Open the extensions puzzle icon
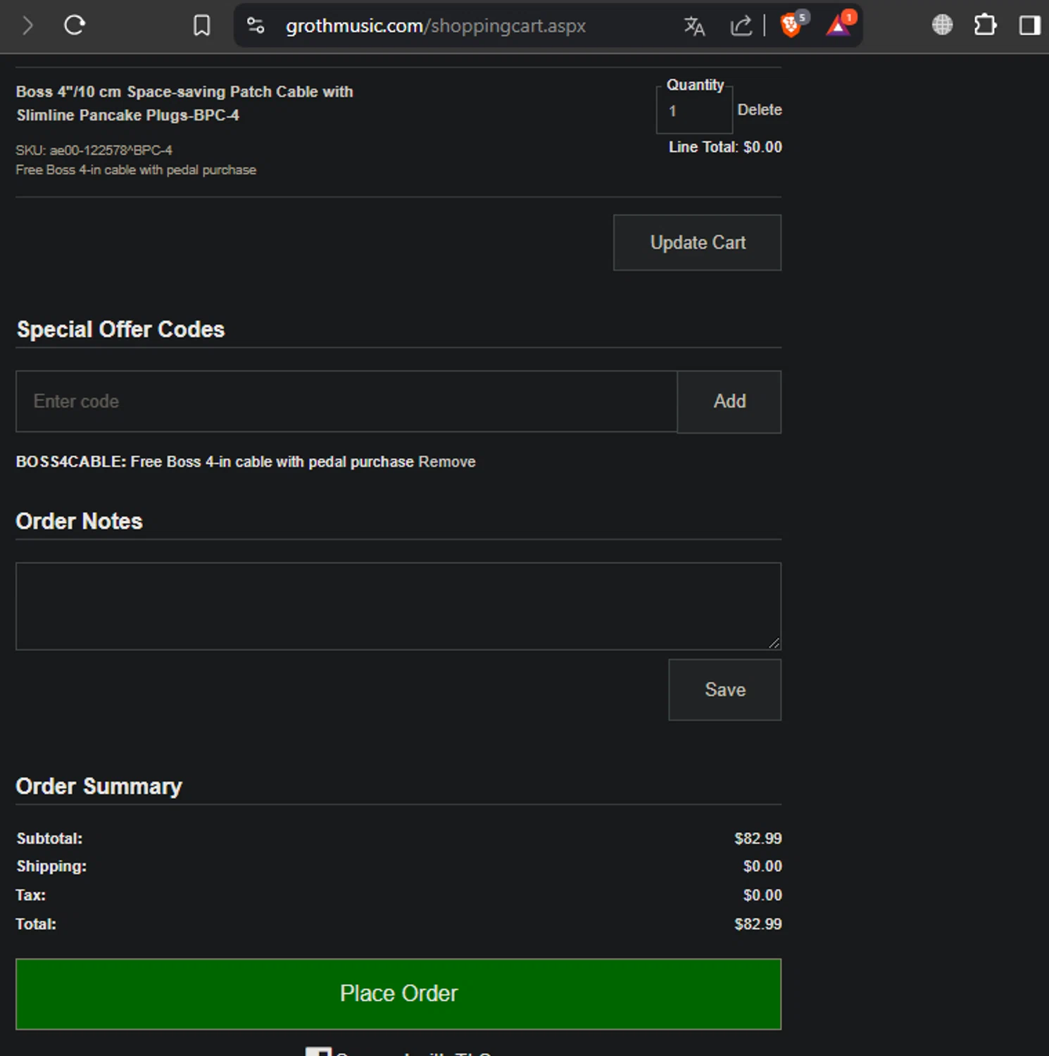The height and width of the screenshot is (1056, 1049). pyautogui.click(x=985, y=25)
